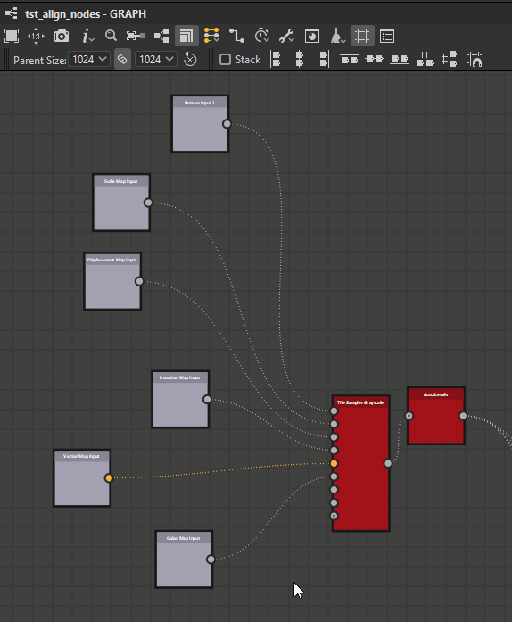
Task: Open the Parent Size width dropdown
Action: [89, 60]
